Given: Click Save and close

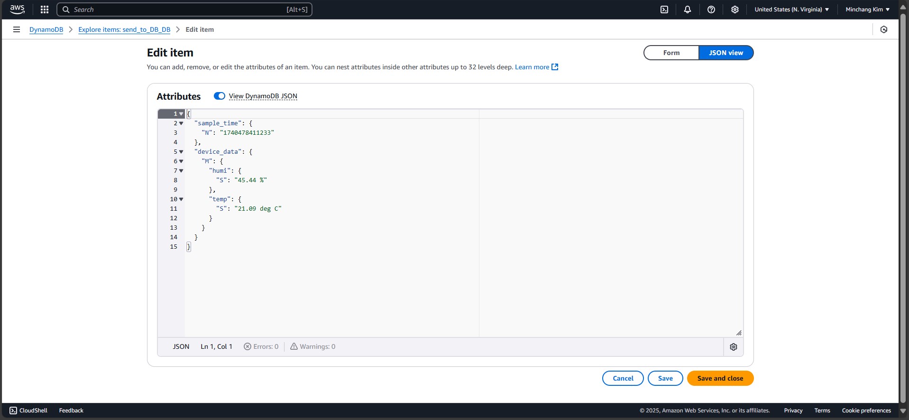Looking at the screenshot, I should click(720, 378).
